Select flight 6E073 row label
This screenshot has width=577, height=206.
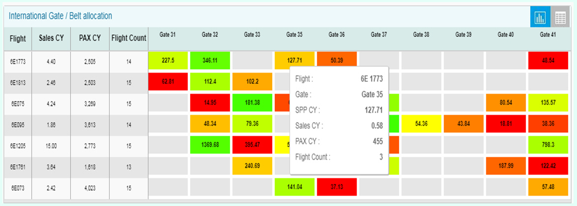[17, 188]
